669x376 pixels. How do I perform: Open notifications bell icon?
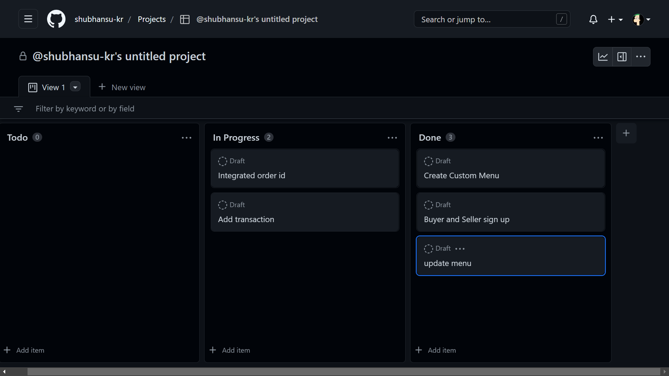pyautogui.click(x=593, y=19)
